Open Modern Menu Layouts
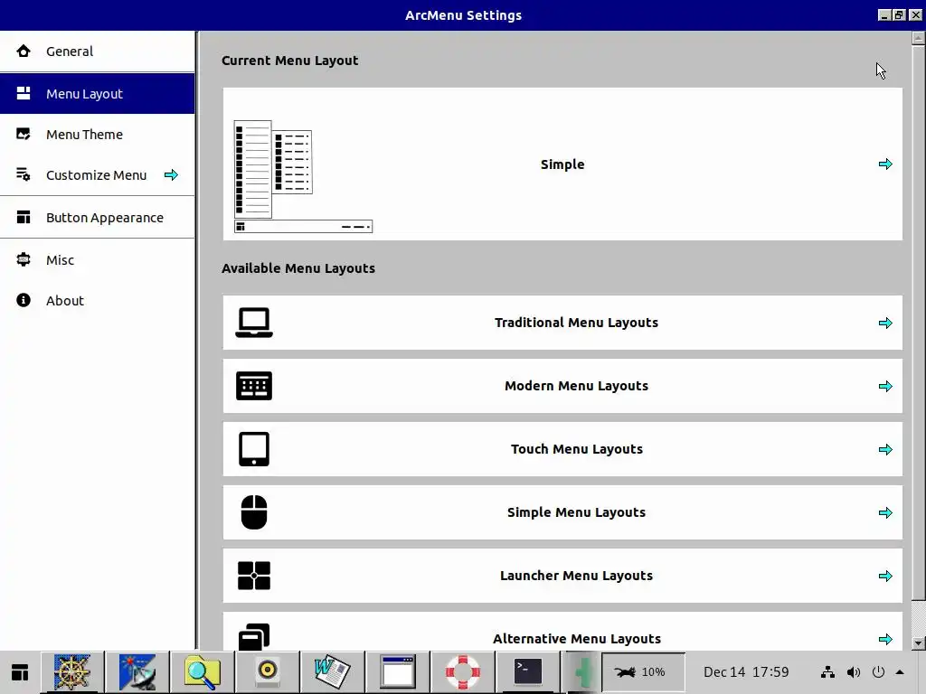 [x=562, y=386]
